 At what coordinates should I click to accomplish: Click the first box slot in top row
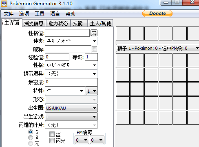(x=123, y=60)
